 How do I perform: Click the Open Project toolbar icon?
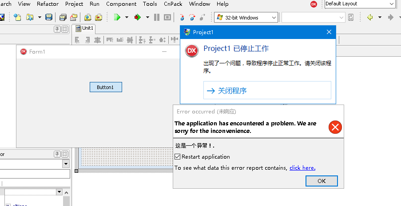point(74,17)
